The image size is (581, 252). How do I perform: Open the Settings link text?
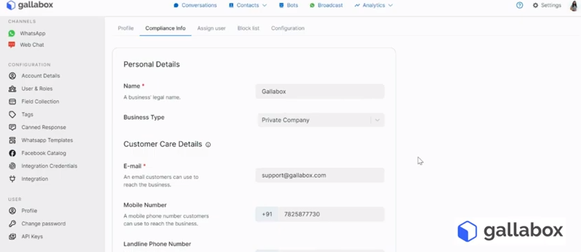551,6
